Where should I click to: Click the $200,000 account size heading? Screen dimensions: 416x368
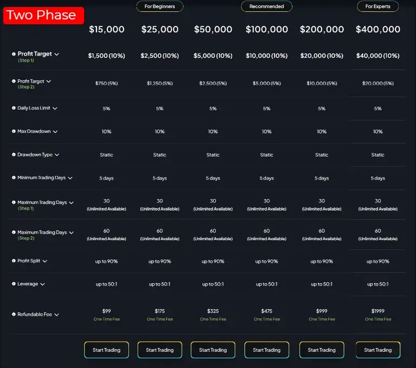pyautogui.click(x=322, y=30)
